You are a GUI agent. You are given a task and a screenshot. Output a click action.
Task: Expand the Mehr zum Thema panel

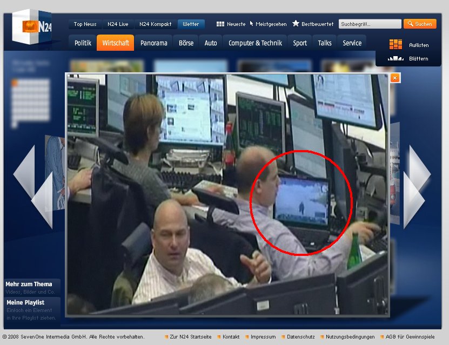tap(29, 285)
